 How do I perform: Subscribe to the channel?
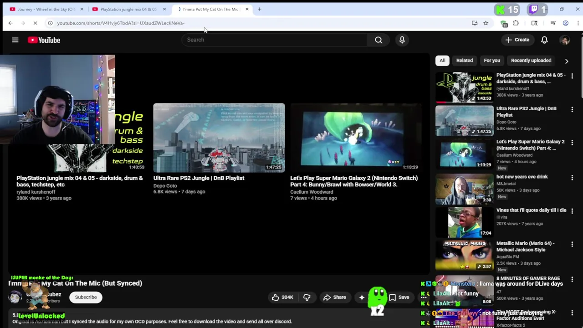coord(86,297)
